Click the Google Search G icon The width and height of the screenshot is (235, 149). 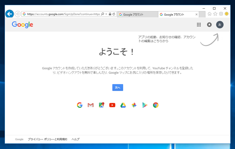(x=79, y=105)
